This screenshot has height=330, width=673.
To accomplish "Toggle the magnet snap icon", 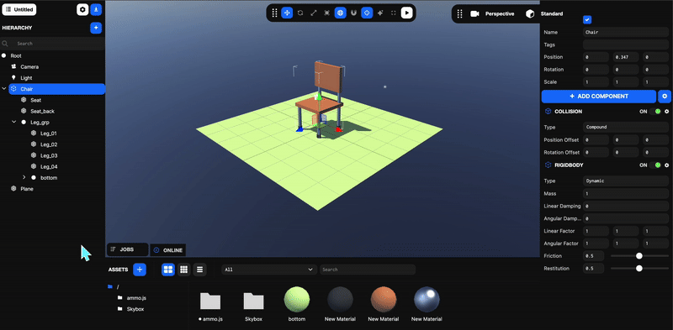I will 353,13.
